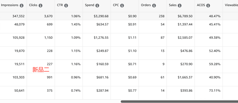Select ACOS cell 52.40%
238x103 pixels.
pyautogui.click(x=215, y=51)
